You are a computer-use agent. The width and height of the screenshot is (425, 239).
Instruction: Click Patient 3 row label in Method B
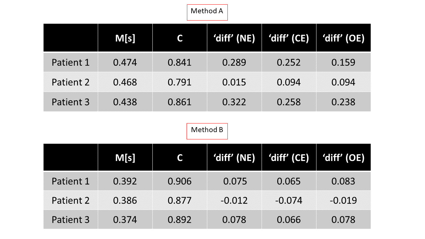click(x=71, y=220)
